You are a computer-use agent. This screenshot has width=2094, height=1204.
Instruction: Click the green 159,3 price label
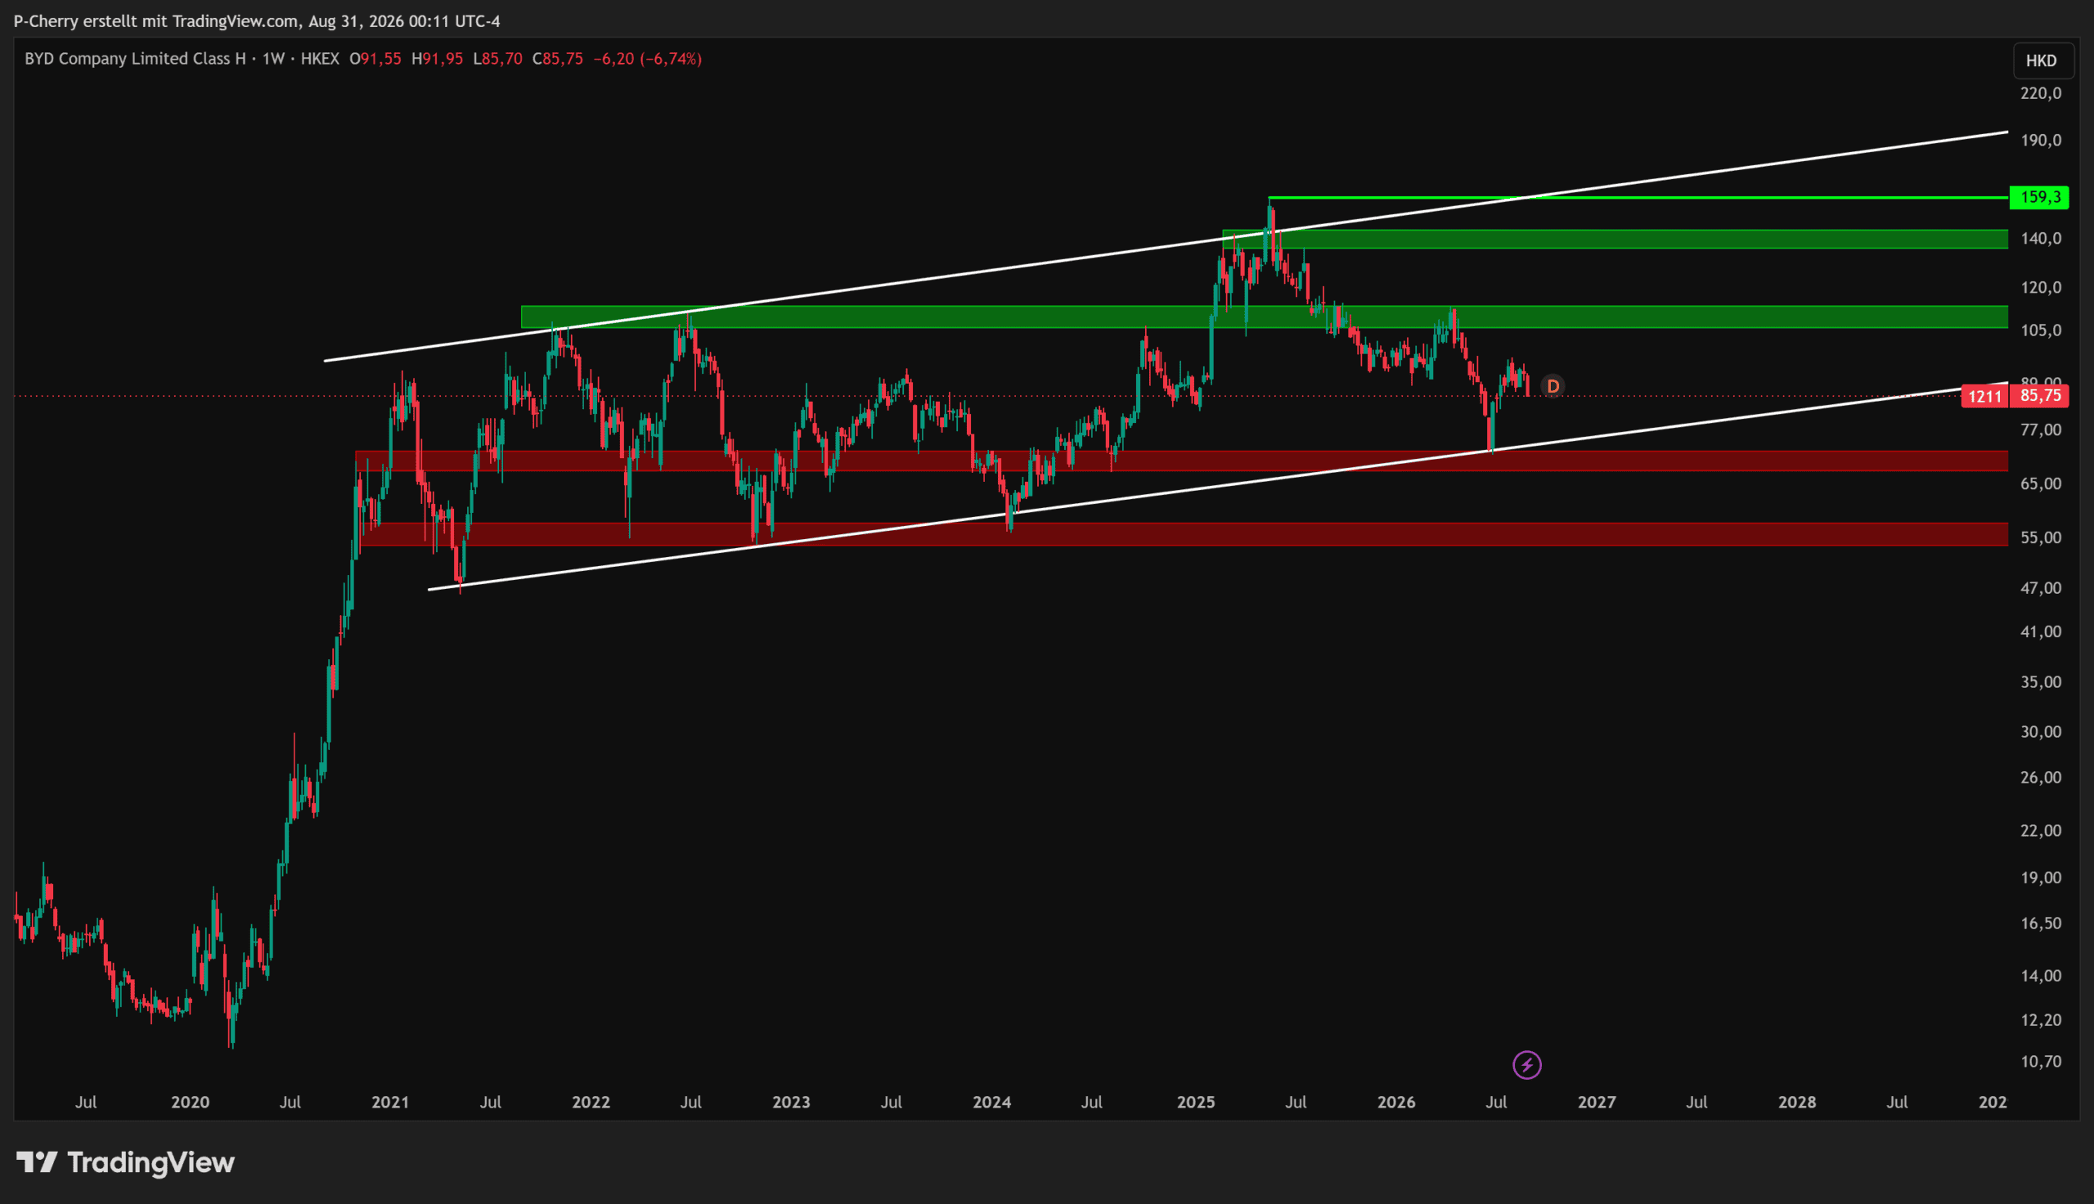point(2039,198)
